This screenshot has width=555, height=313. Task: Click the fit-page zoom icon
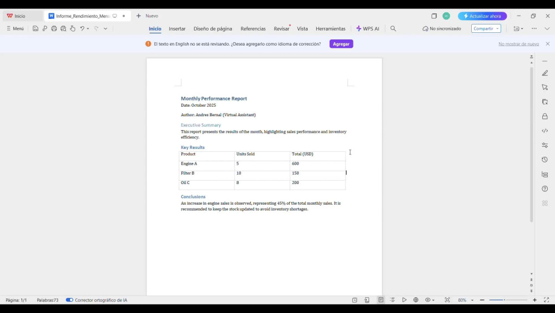447,300
